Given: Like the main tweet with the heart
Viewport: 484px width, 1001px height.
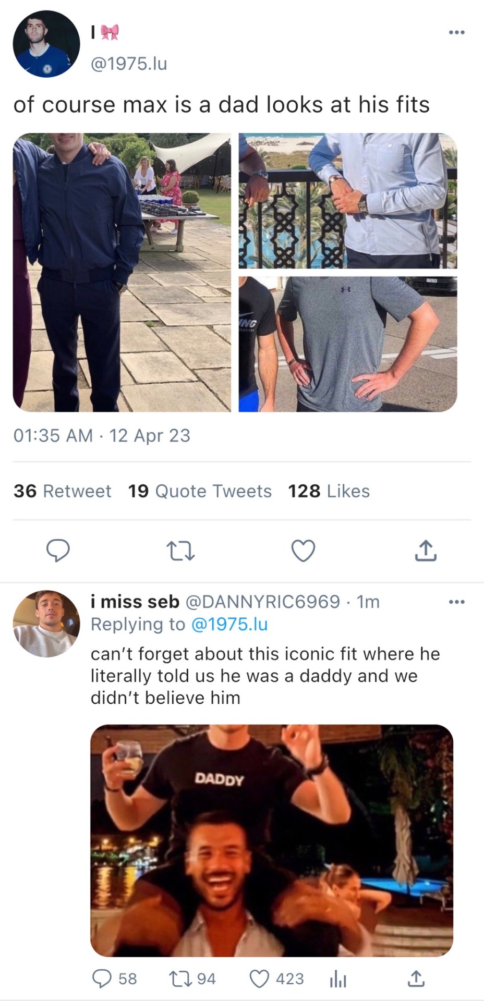Looking at the screenshot, I should pos(303,551).
